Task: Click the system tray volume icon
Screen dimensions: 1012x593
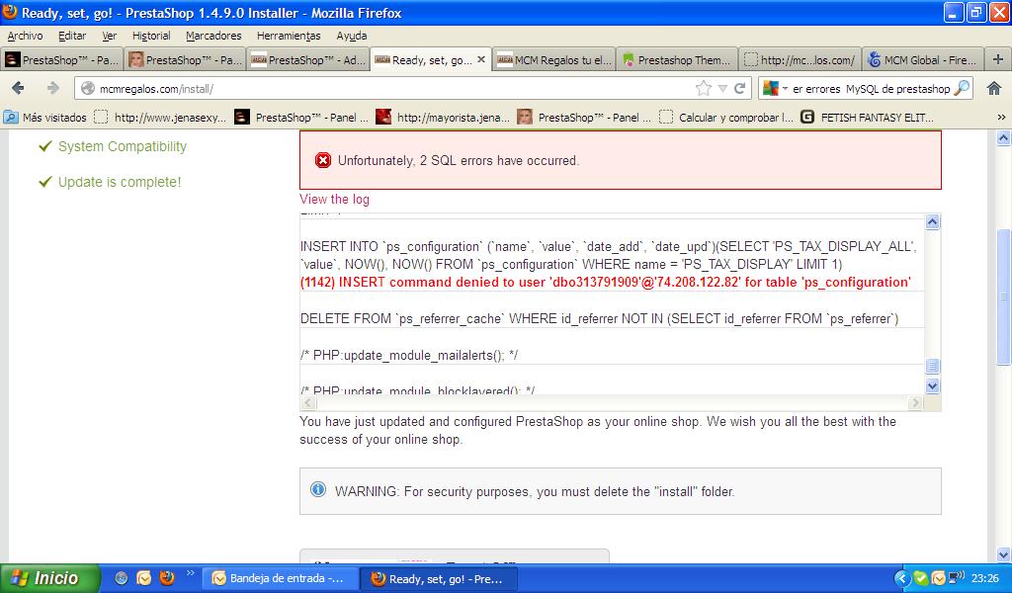Action: [x=956, y=577]
